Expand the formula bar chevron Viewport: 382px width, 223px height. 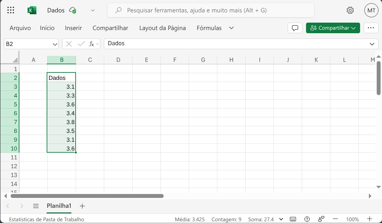(372, 44)
